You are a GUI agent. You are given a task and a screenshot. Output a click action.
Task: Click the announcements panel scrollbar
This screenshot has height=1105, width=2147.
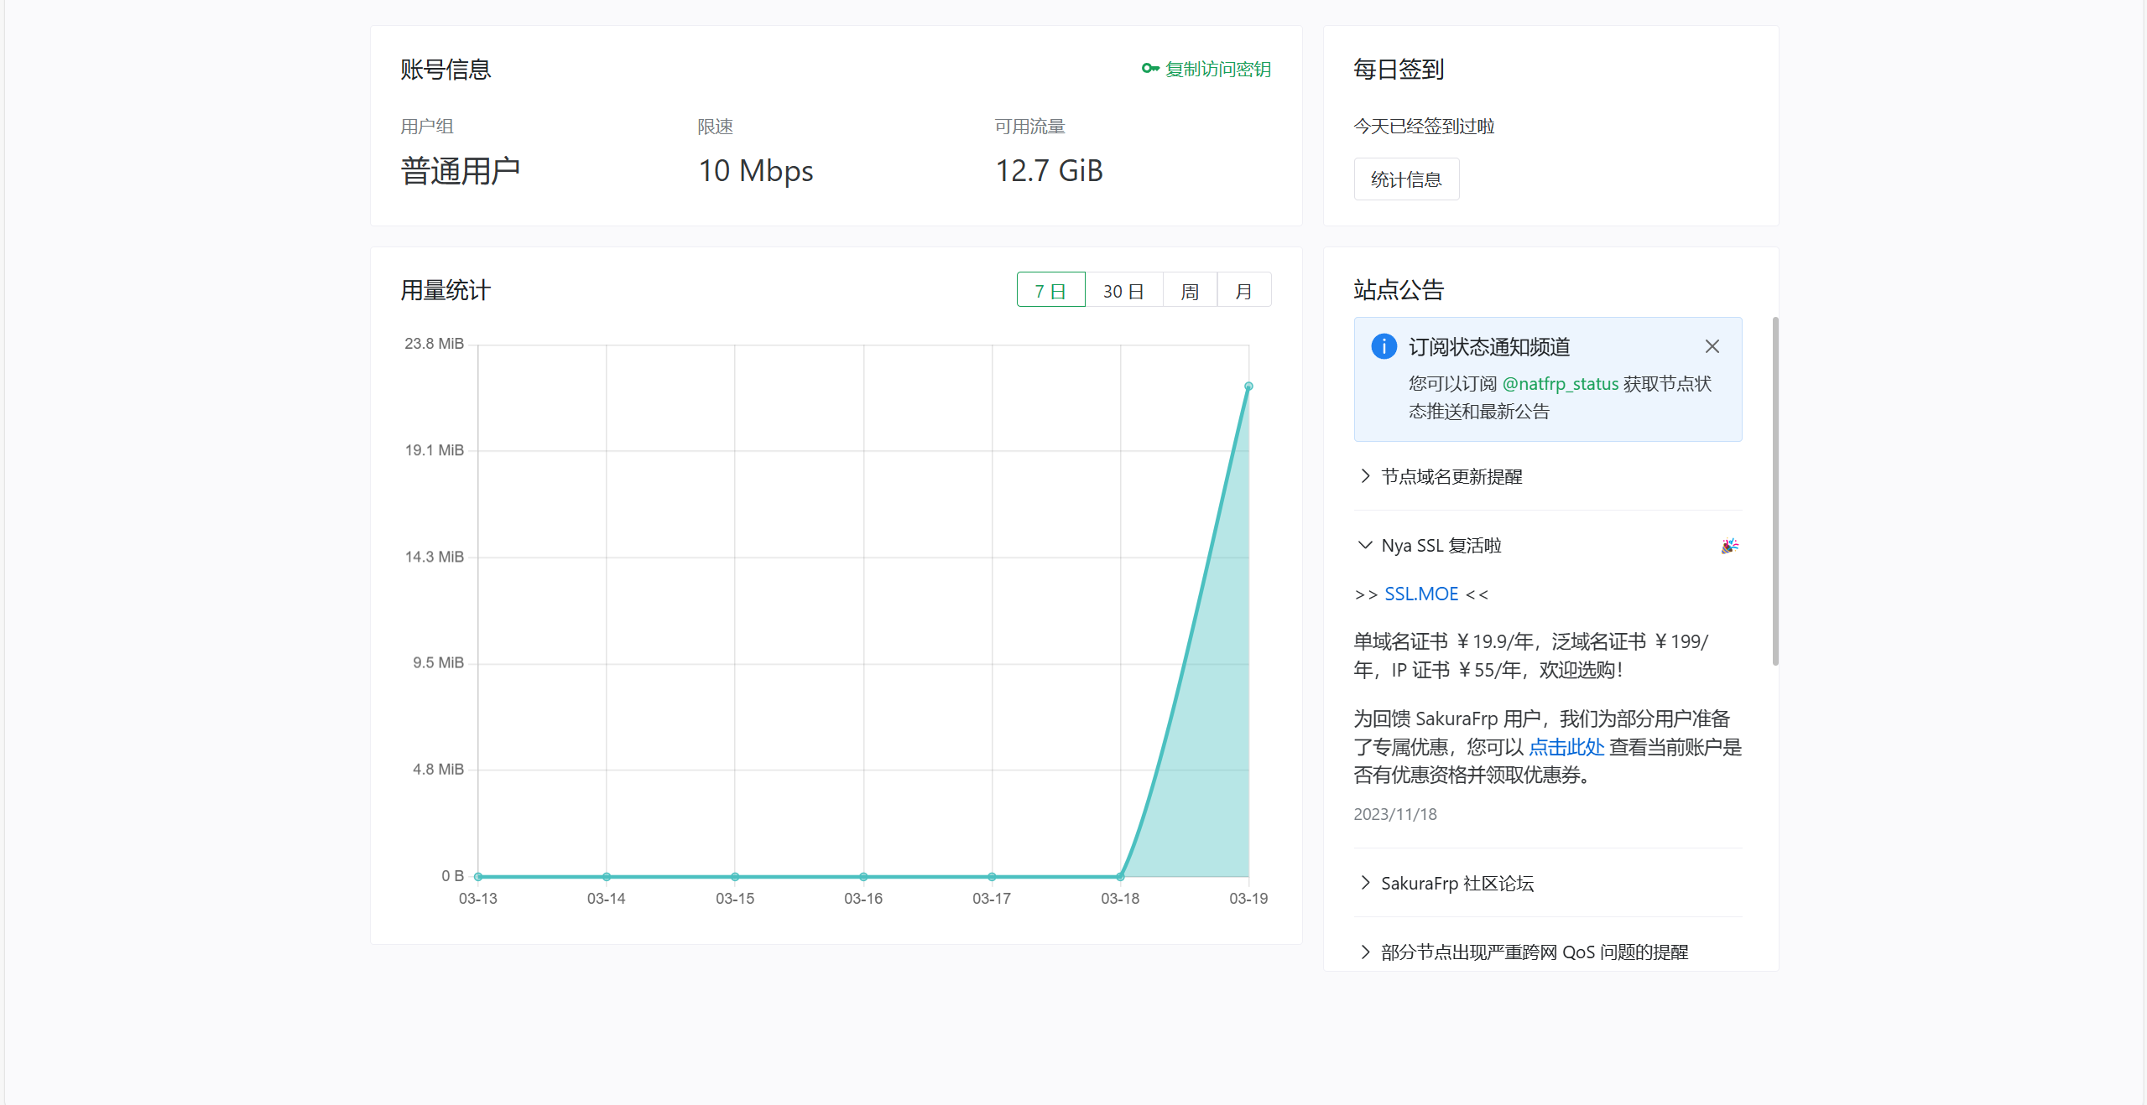pyautogui.click(x=1774, y=490)
